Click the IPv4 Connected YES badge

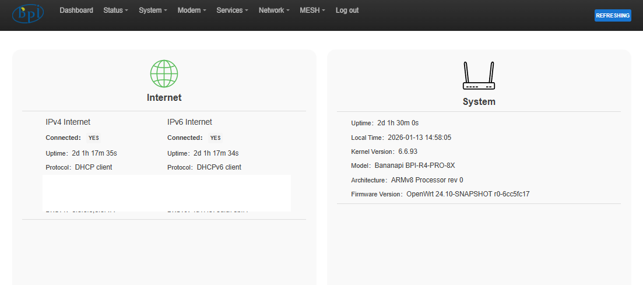coord(93,138)
